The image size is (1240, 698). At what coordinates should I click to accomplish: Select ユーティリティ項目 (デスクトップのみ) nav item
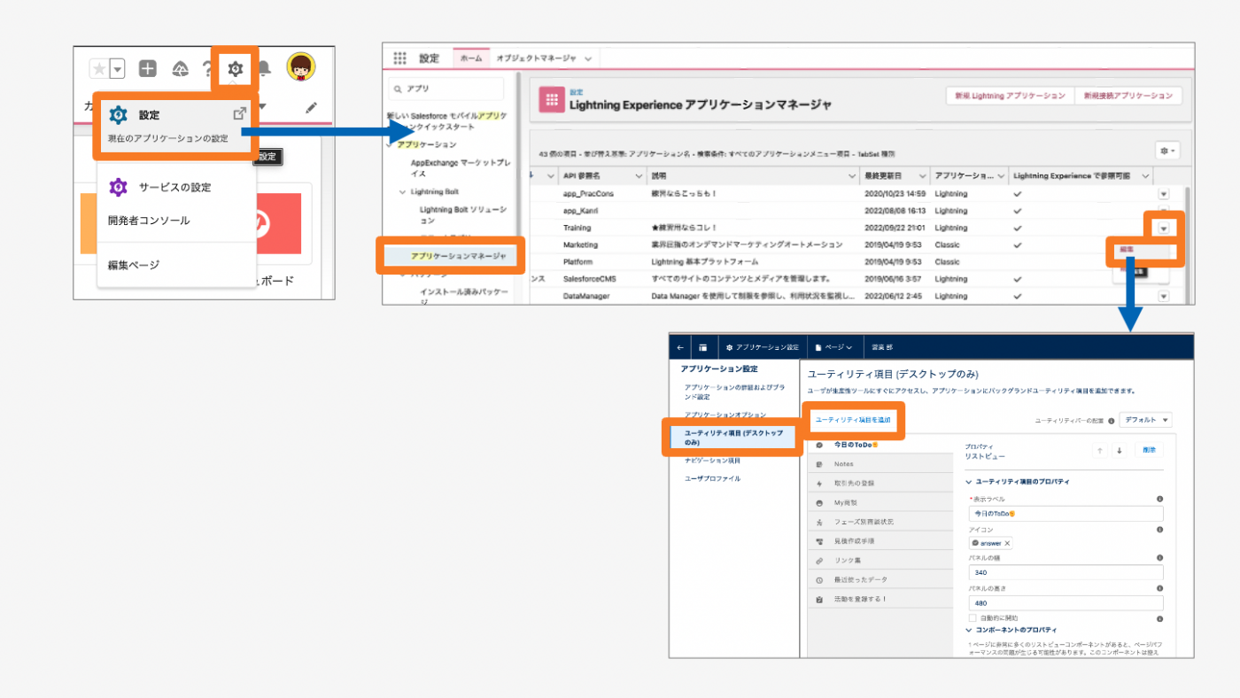[734, 437]
